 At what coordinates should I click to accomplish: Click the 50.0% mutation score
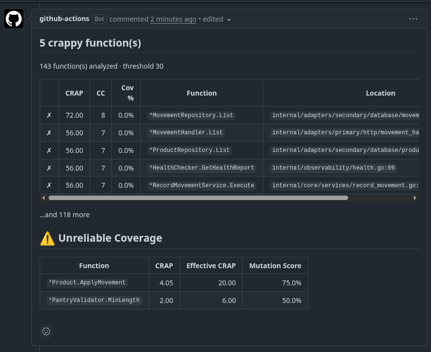point(292,301)
